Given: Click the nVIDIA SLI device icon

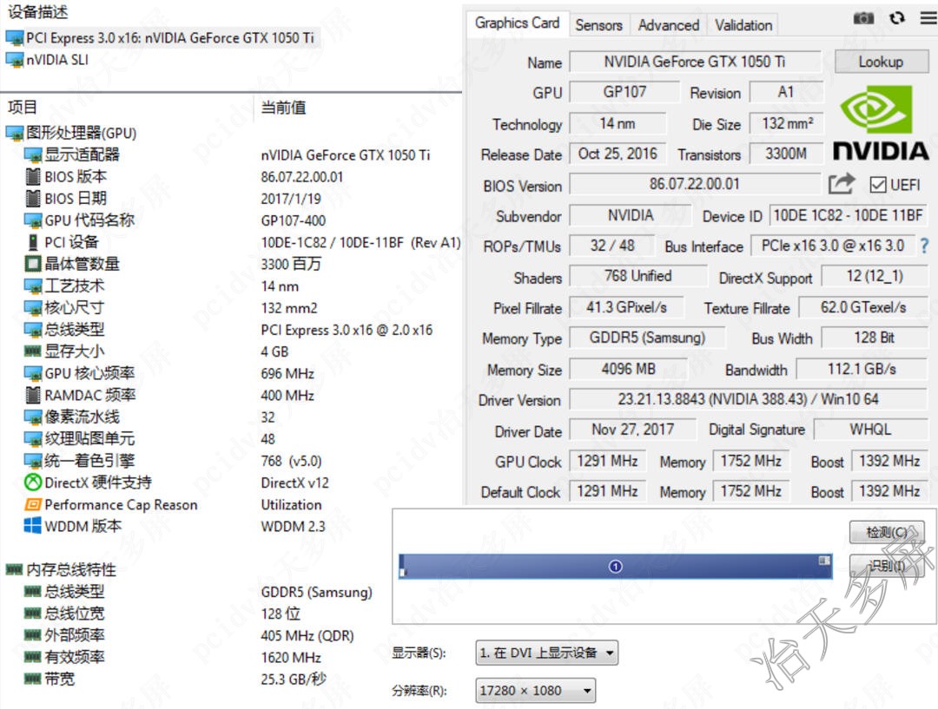Looking at the screenshot, I should (x=15, y=60).
